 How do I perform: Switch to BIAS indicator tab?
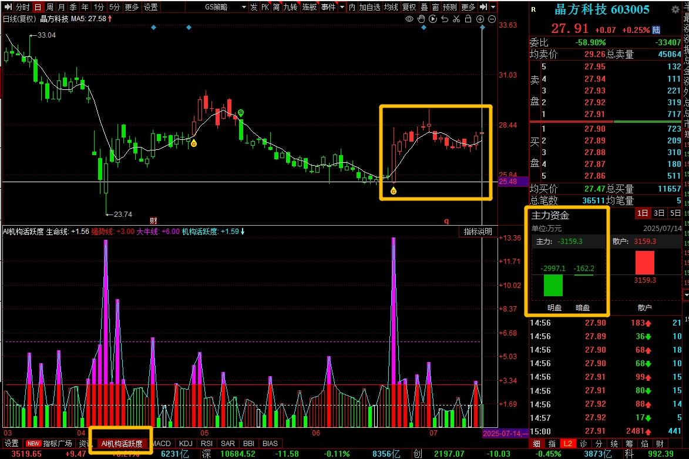pyautogui.click(x=270, y=444)
